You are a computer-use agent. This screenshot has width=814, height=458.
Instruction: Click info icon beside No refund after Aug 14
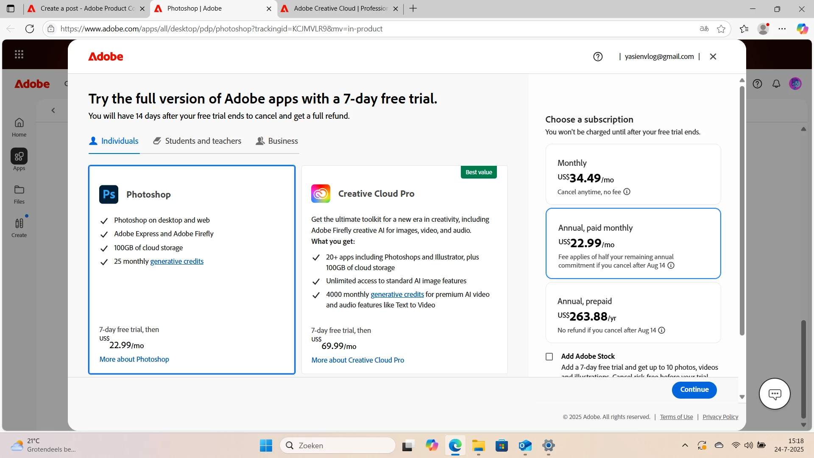(662, 330)
